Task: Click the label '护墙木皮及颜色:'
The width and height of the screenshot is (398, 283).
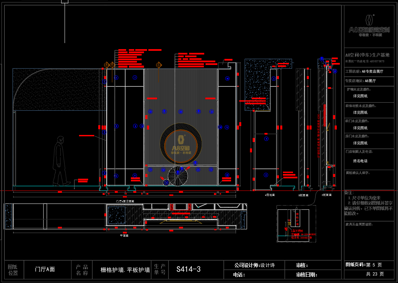Action: pyautogui.click(x=359, y=89)
